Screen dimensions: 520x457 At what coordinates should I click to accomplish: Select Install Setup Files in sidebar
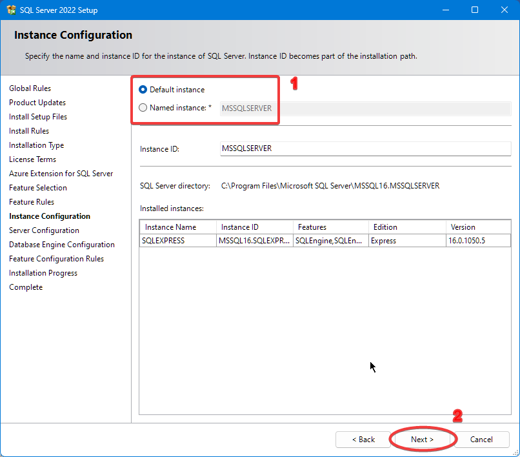(x=38, y=117)
